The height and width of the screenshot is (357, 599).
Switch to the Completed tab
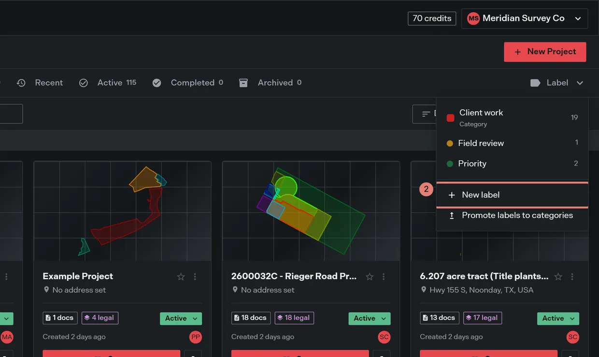coord(188,83)
